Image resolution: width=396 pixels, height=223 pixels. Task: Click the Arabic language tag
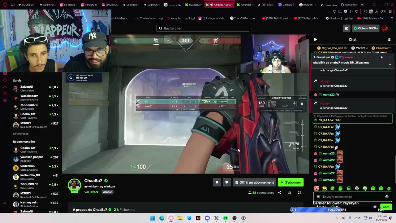pos(107,192)
